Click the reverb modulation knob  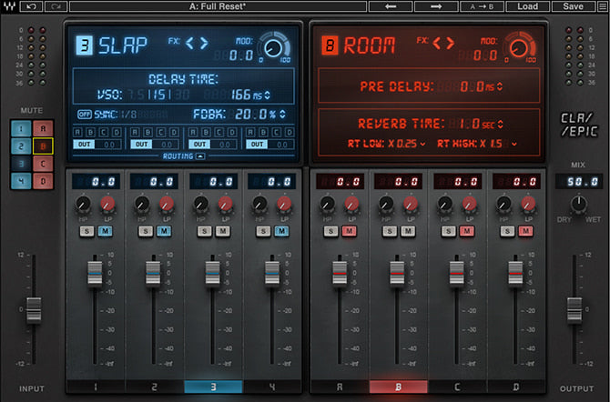(x=519, y=48)
